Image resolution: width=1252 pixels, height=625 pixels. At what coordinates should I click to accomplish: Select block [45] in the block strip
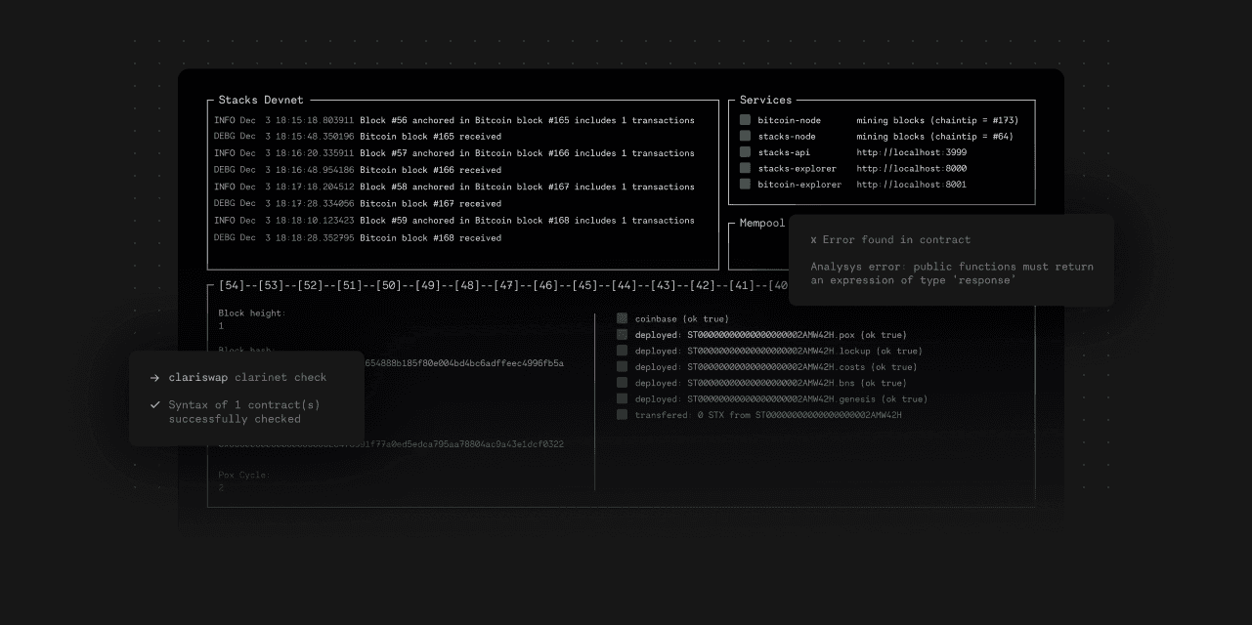[x=584, y=285]
